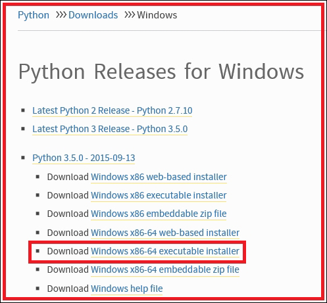Click the bullet beside Latest Python 3 Release
Screen dimensions: 327x303
click(x=23, y=129)
